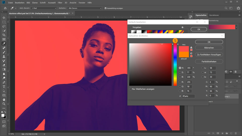Select the R red radio button
Viewport: 242px width, 136px height.
pyautogui.click(x=180, y=82)
